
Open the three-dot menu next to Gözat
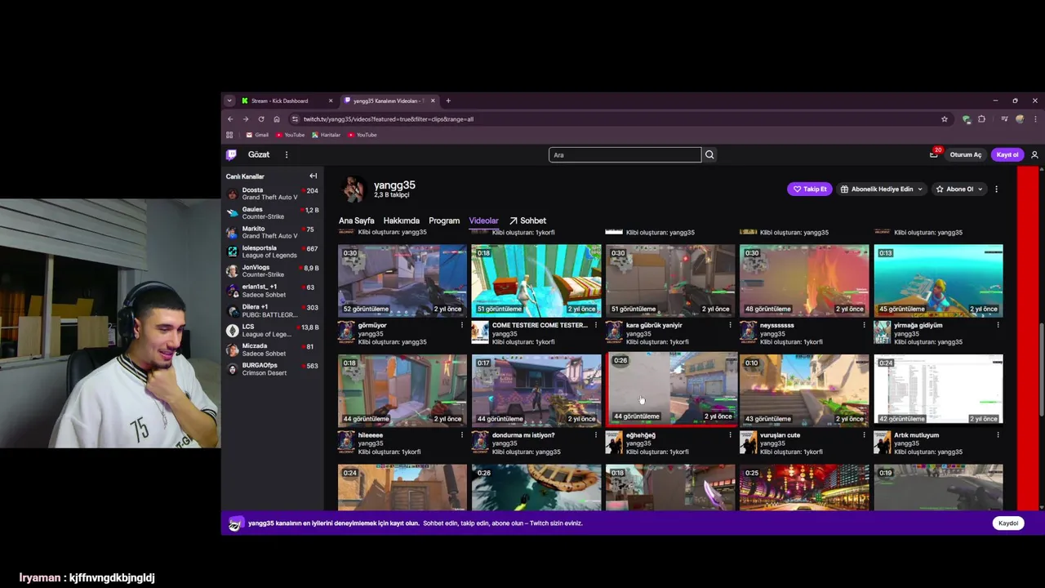click(287, 154)
